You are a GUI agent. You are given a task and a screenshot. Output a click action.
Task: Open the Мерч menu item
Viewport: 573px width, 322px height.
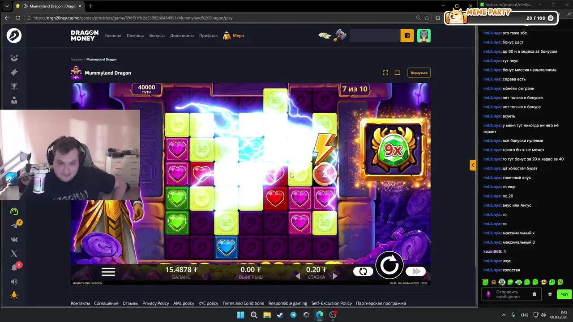tap(234, 35)
